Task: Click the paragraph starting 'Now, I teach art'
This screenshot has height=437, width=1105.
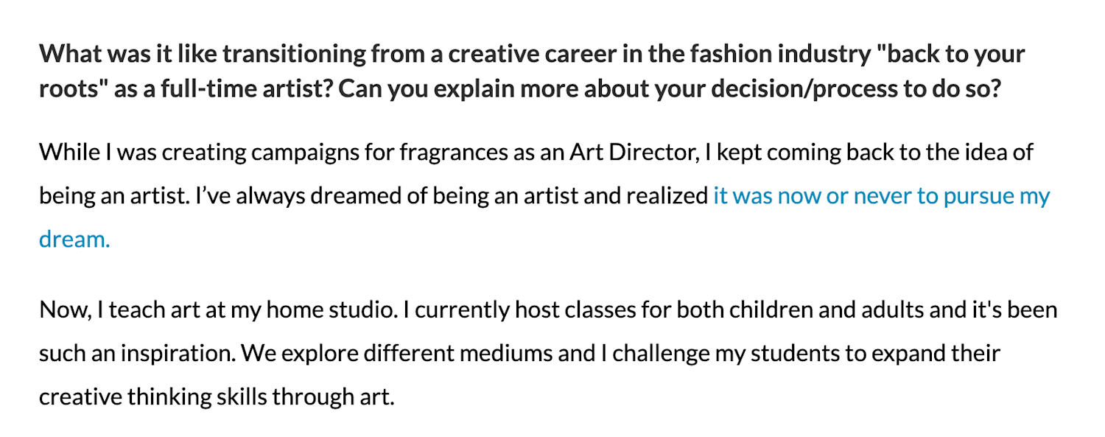Action: click(548, 354)
